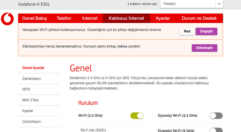Go to the İnternet tab

(90, 18)
